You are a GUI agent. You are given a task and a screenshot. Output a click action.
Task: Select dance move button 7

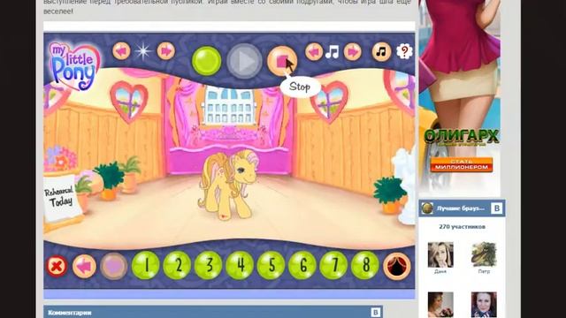point(334,265)
